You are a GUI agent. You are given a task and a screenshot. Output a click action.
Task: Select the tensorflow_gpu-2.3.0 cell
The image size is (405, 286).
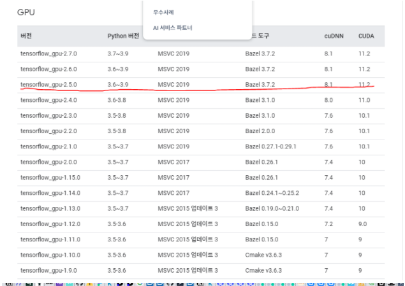[x=48, y=116]
